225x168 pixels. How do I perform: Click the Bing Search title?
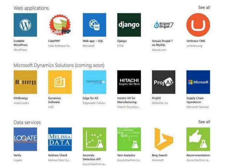159,155
